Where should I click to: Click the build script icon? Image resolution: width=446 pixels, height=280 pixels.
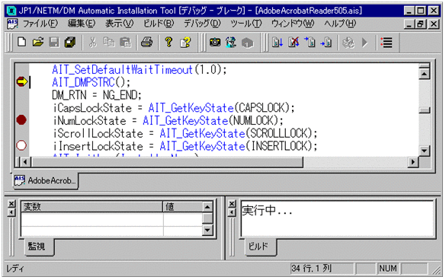(x=348, y=43)
